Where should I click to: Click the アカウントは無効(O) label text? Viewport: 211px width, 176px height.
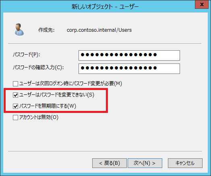click(39, 117)
